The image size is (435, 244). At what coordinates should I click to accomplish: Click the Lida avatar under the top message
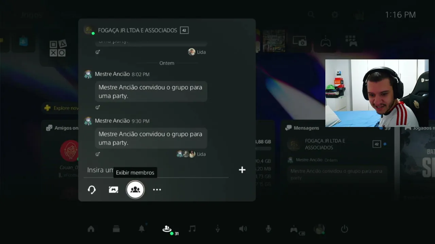(192, 52)
